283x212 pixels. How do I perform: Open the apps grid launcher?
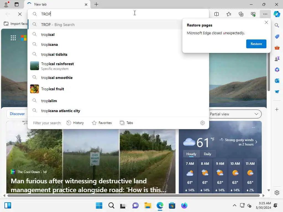pyautogui.click(x=13, y=38)
